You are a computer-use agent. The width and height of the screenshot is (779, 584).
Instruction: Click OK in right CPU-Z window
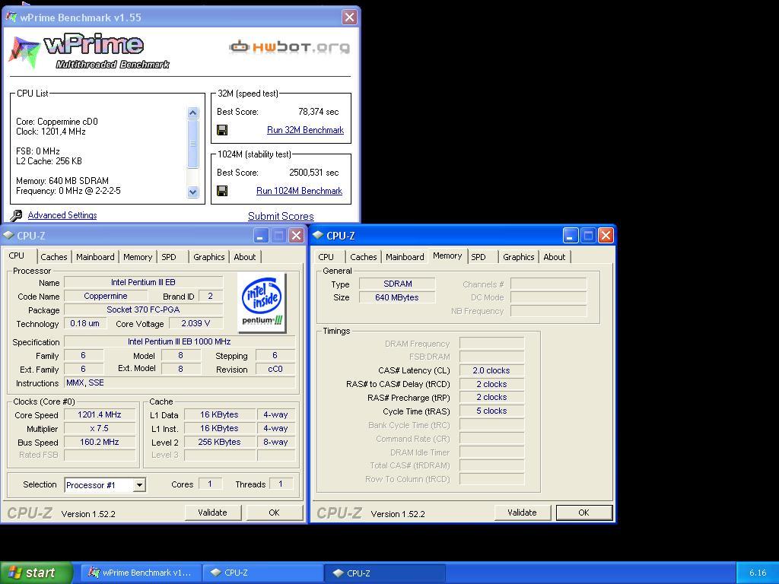[583, 513]
